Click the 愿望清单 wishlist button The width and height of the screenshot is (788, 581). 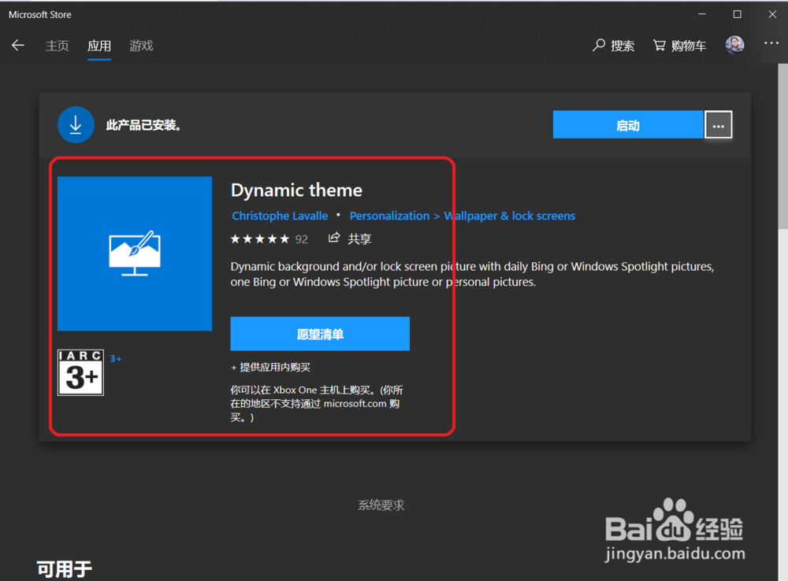pyautogui.click(x=319, y=333)
